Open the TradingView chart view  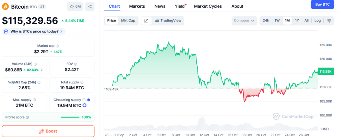(168, 21)
